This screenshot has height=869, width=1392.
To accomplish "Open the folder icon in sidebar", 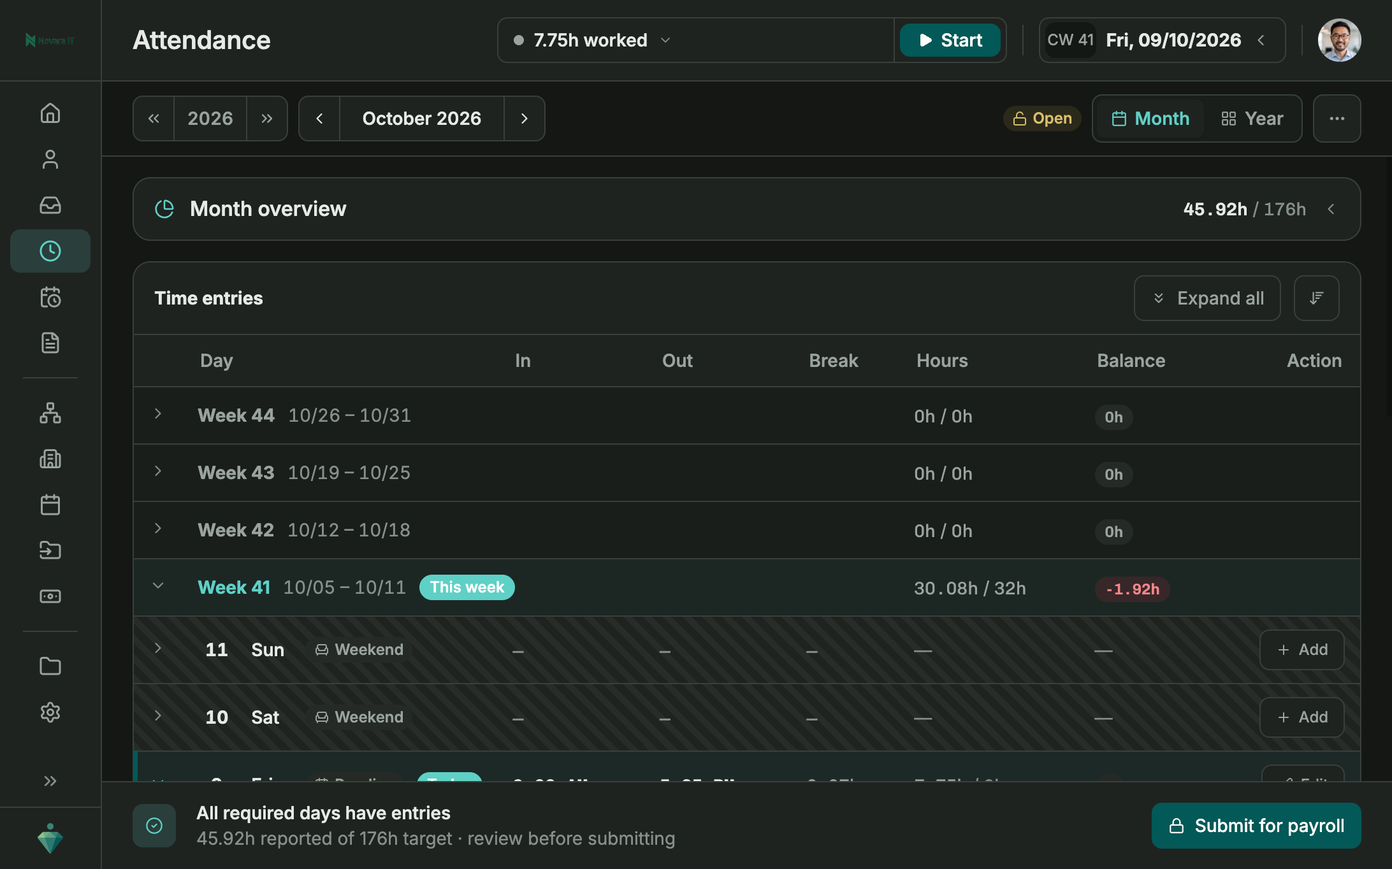I will click(50, 666).
